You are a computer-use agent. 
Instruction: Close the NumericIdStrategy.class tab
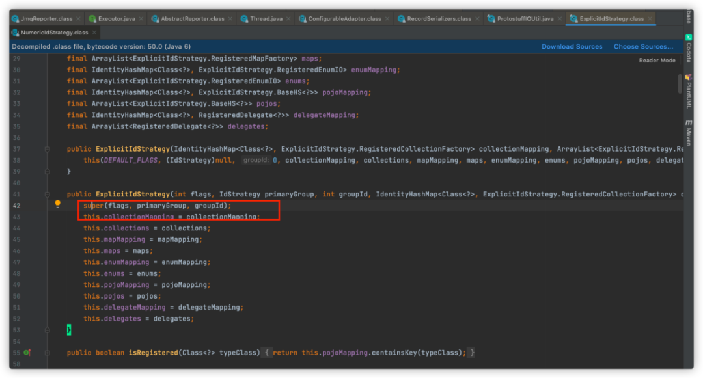[x=94, y=33]
